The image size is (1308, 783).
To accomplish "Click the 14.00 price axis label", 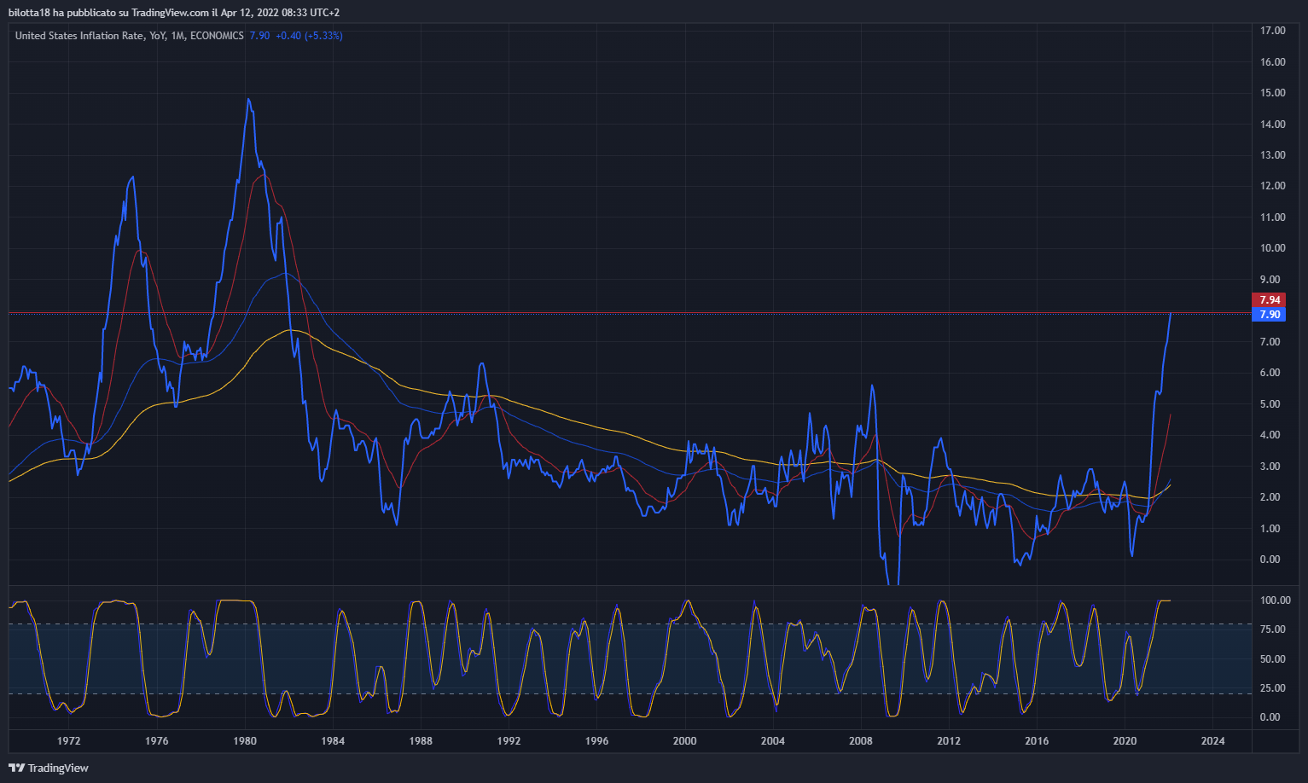I will pyautogui.click(x=1273, y=125).
